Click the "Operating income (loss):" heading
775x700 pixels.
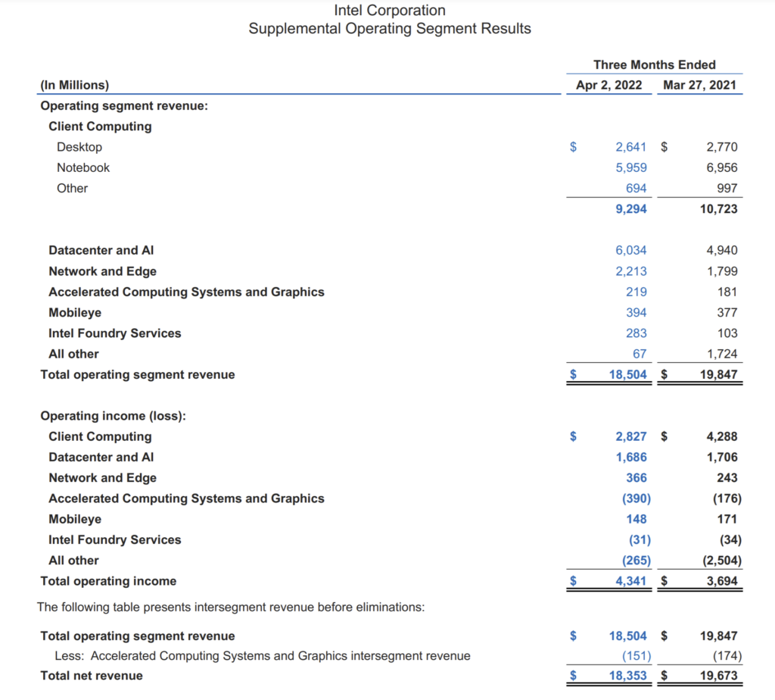point(114,416)
